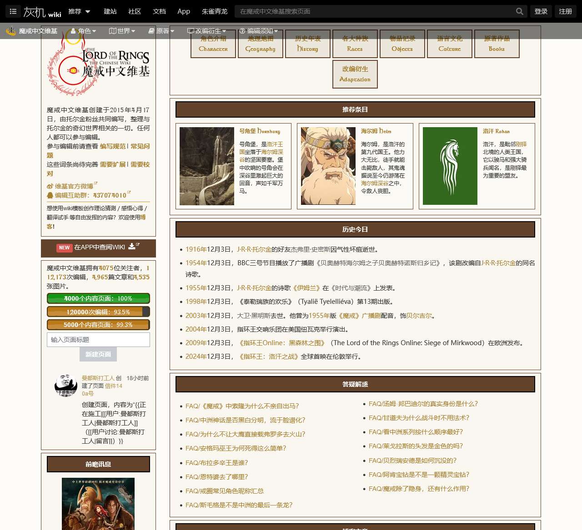This screenshot has height=530, width=582.
Task: Click the 登录 button
Action: [541, 11]
